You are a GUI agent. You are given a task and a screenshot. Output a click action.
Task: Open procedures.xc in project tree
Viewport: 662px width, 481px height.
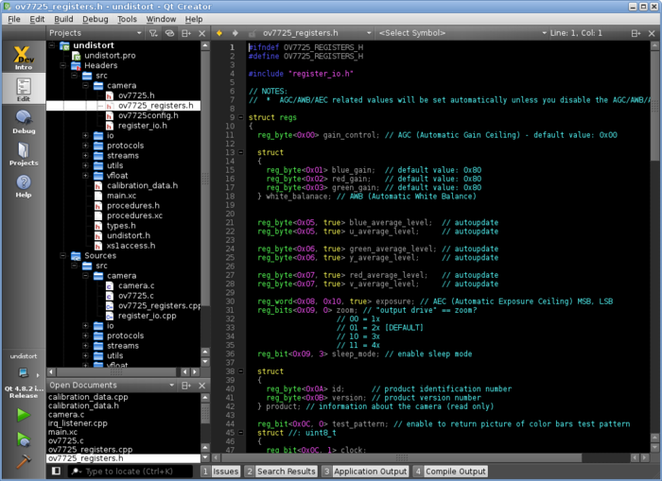(x=134, y=215)
